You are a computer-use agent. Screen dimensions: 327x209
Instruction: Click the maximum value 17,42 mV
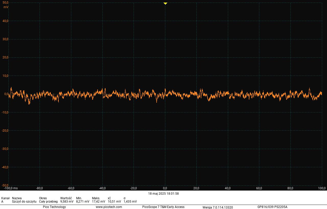(99, 202)
